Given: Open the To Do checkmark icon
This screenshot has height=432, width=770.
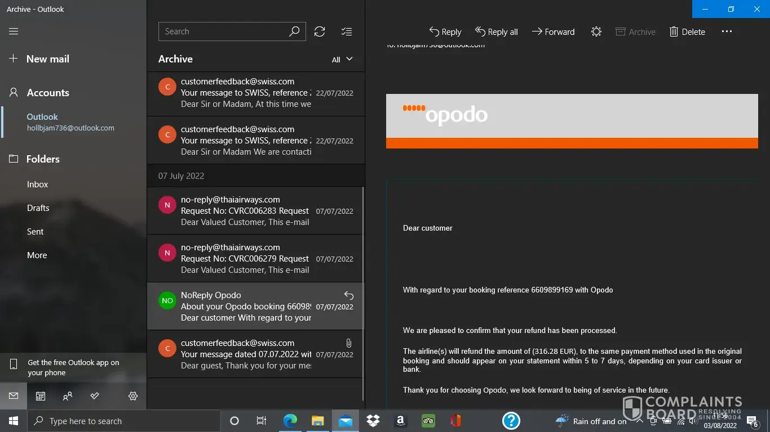Looking at the screenshot, I should (x=95, y=396).
